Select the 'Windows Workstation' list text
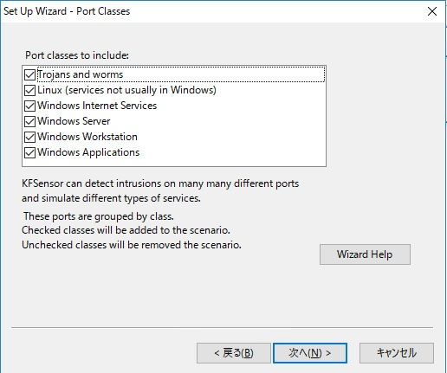This screenshot has width=447, height=373. [87, 137]
